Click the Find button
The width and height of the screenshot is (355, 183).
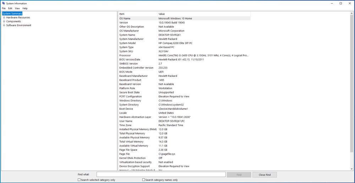(x=239, y=175)
